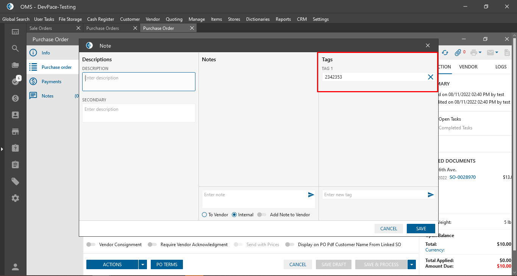
Task: Select the Internal radio button
Action: (x=234, y=215)
